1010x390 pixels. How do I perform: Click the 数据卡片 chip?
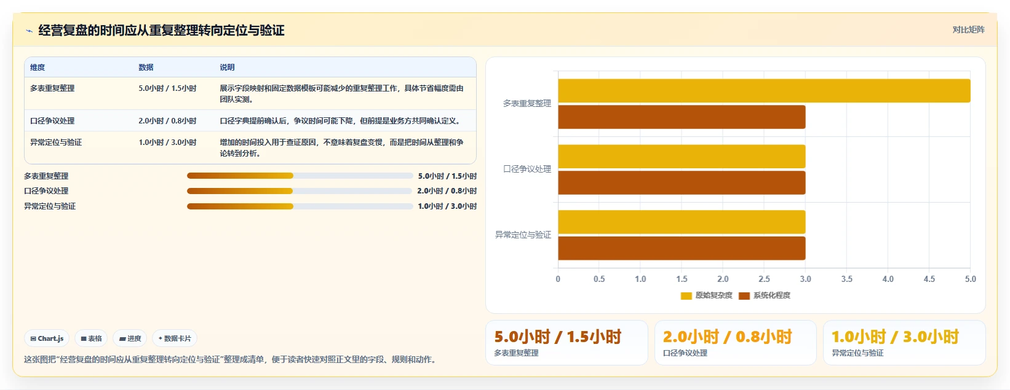click(175, 338)
